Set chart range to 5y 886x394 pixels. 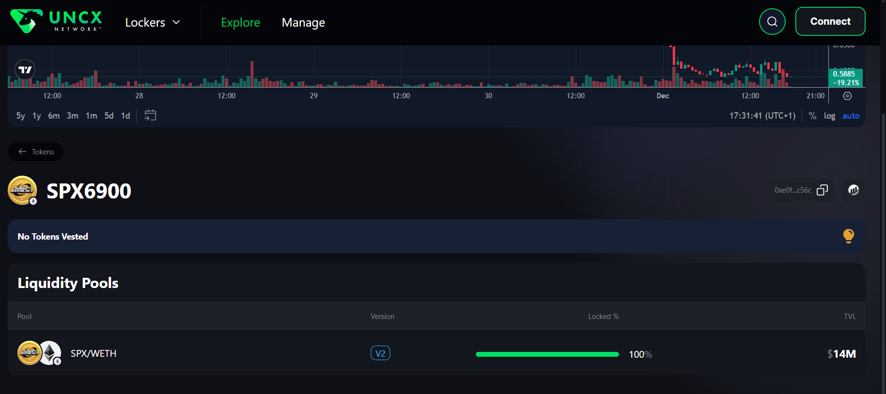coord(20,116)
